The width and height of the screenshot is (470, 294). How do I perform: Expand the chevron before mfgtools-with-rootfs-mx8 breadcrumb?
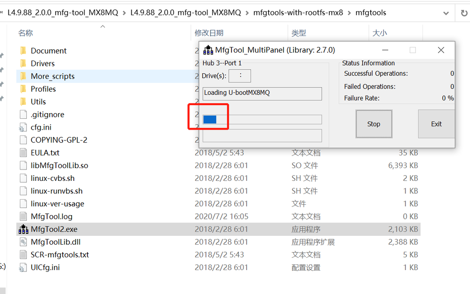point(247,13)
